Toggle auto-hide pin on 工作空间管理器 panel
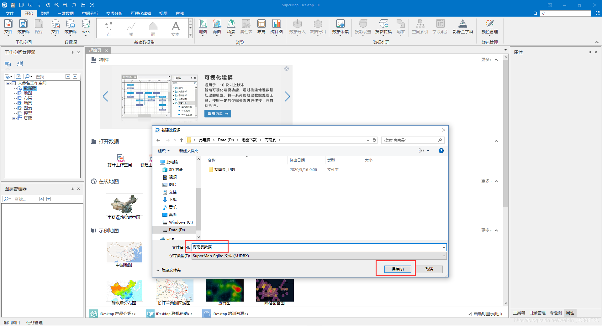The width and height of the screenshot is (602, 326). (72, 52)
